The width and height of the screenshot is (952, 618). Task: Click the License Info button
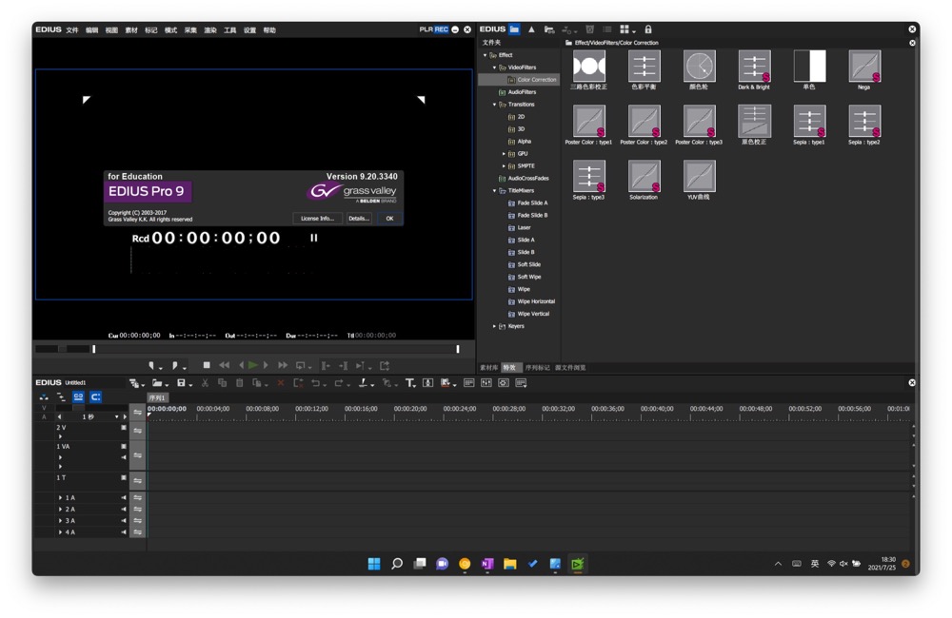tap(317, 219)
